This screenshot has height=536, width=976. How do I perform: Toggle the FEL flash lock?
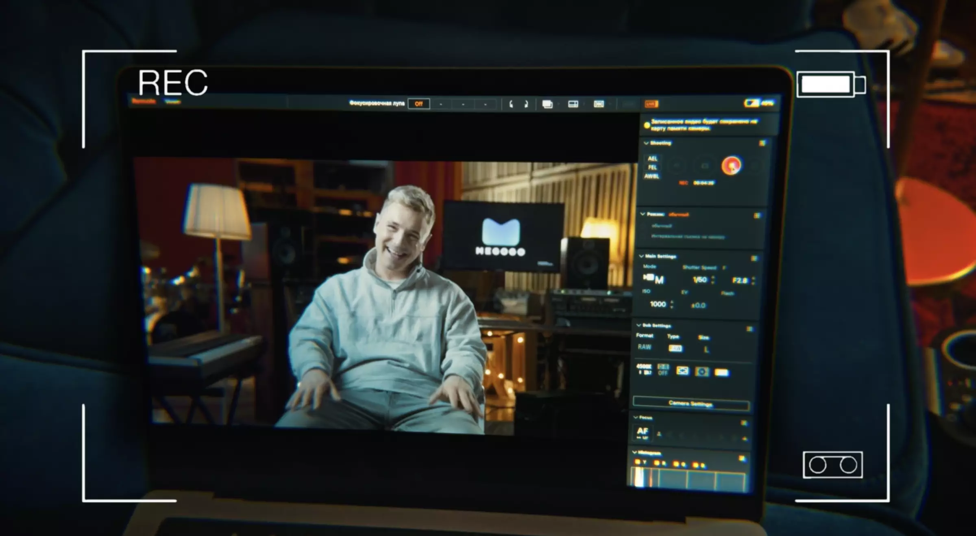[652, 167]
